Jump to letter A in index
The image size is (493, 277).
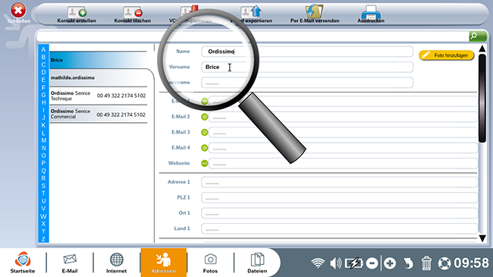point(43,49)
